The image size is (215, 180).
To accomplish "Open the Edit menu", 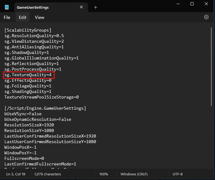I will pos(23,17).
